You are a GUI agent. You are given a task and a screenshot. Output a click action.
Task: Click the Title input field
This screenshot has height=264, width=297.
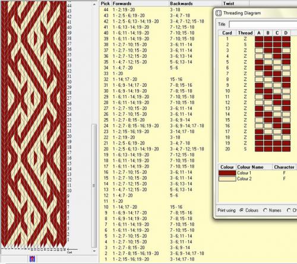[x=263, y=24]
